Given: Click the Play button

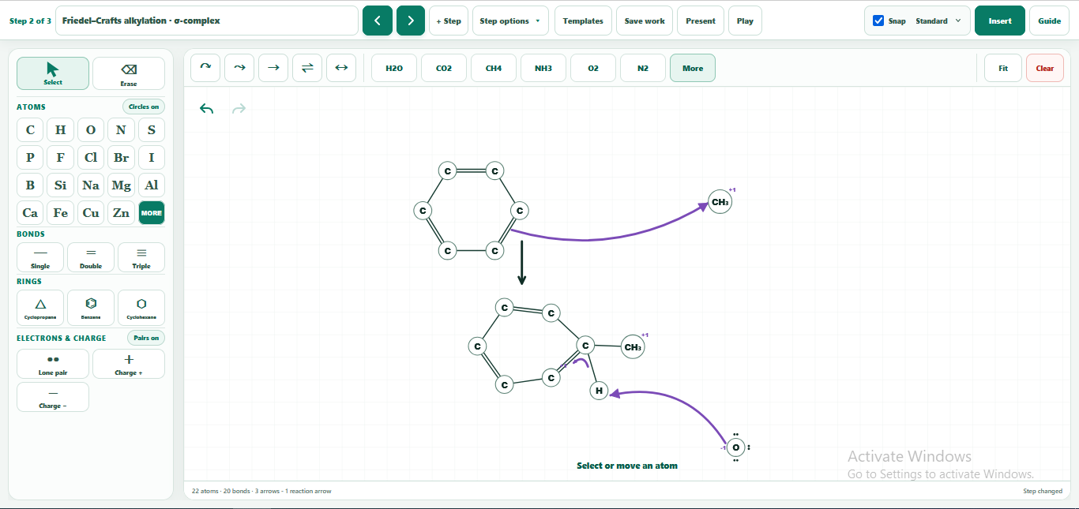Looking at the screenshot, I should tap(745, 21).
